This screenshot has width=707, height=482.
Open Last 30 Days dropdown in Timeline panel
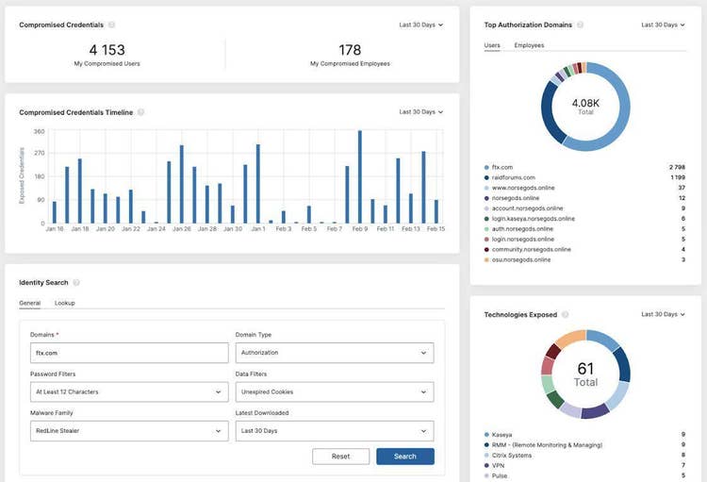420,112
